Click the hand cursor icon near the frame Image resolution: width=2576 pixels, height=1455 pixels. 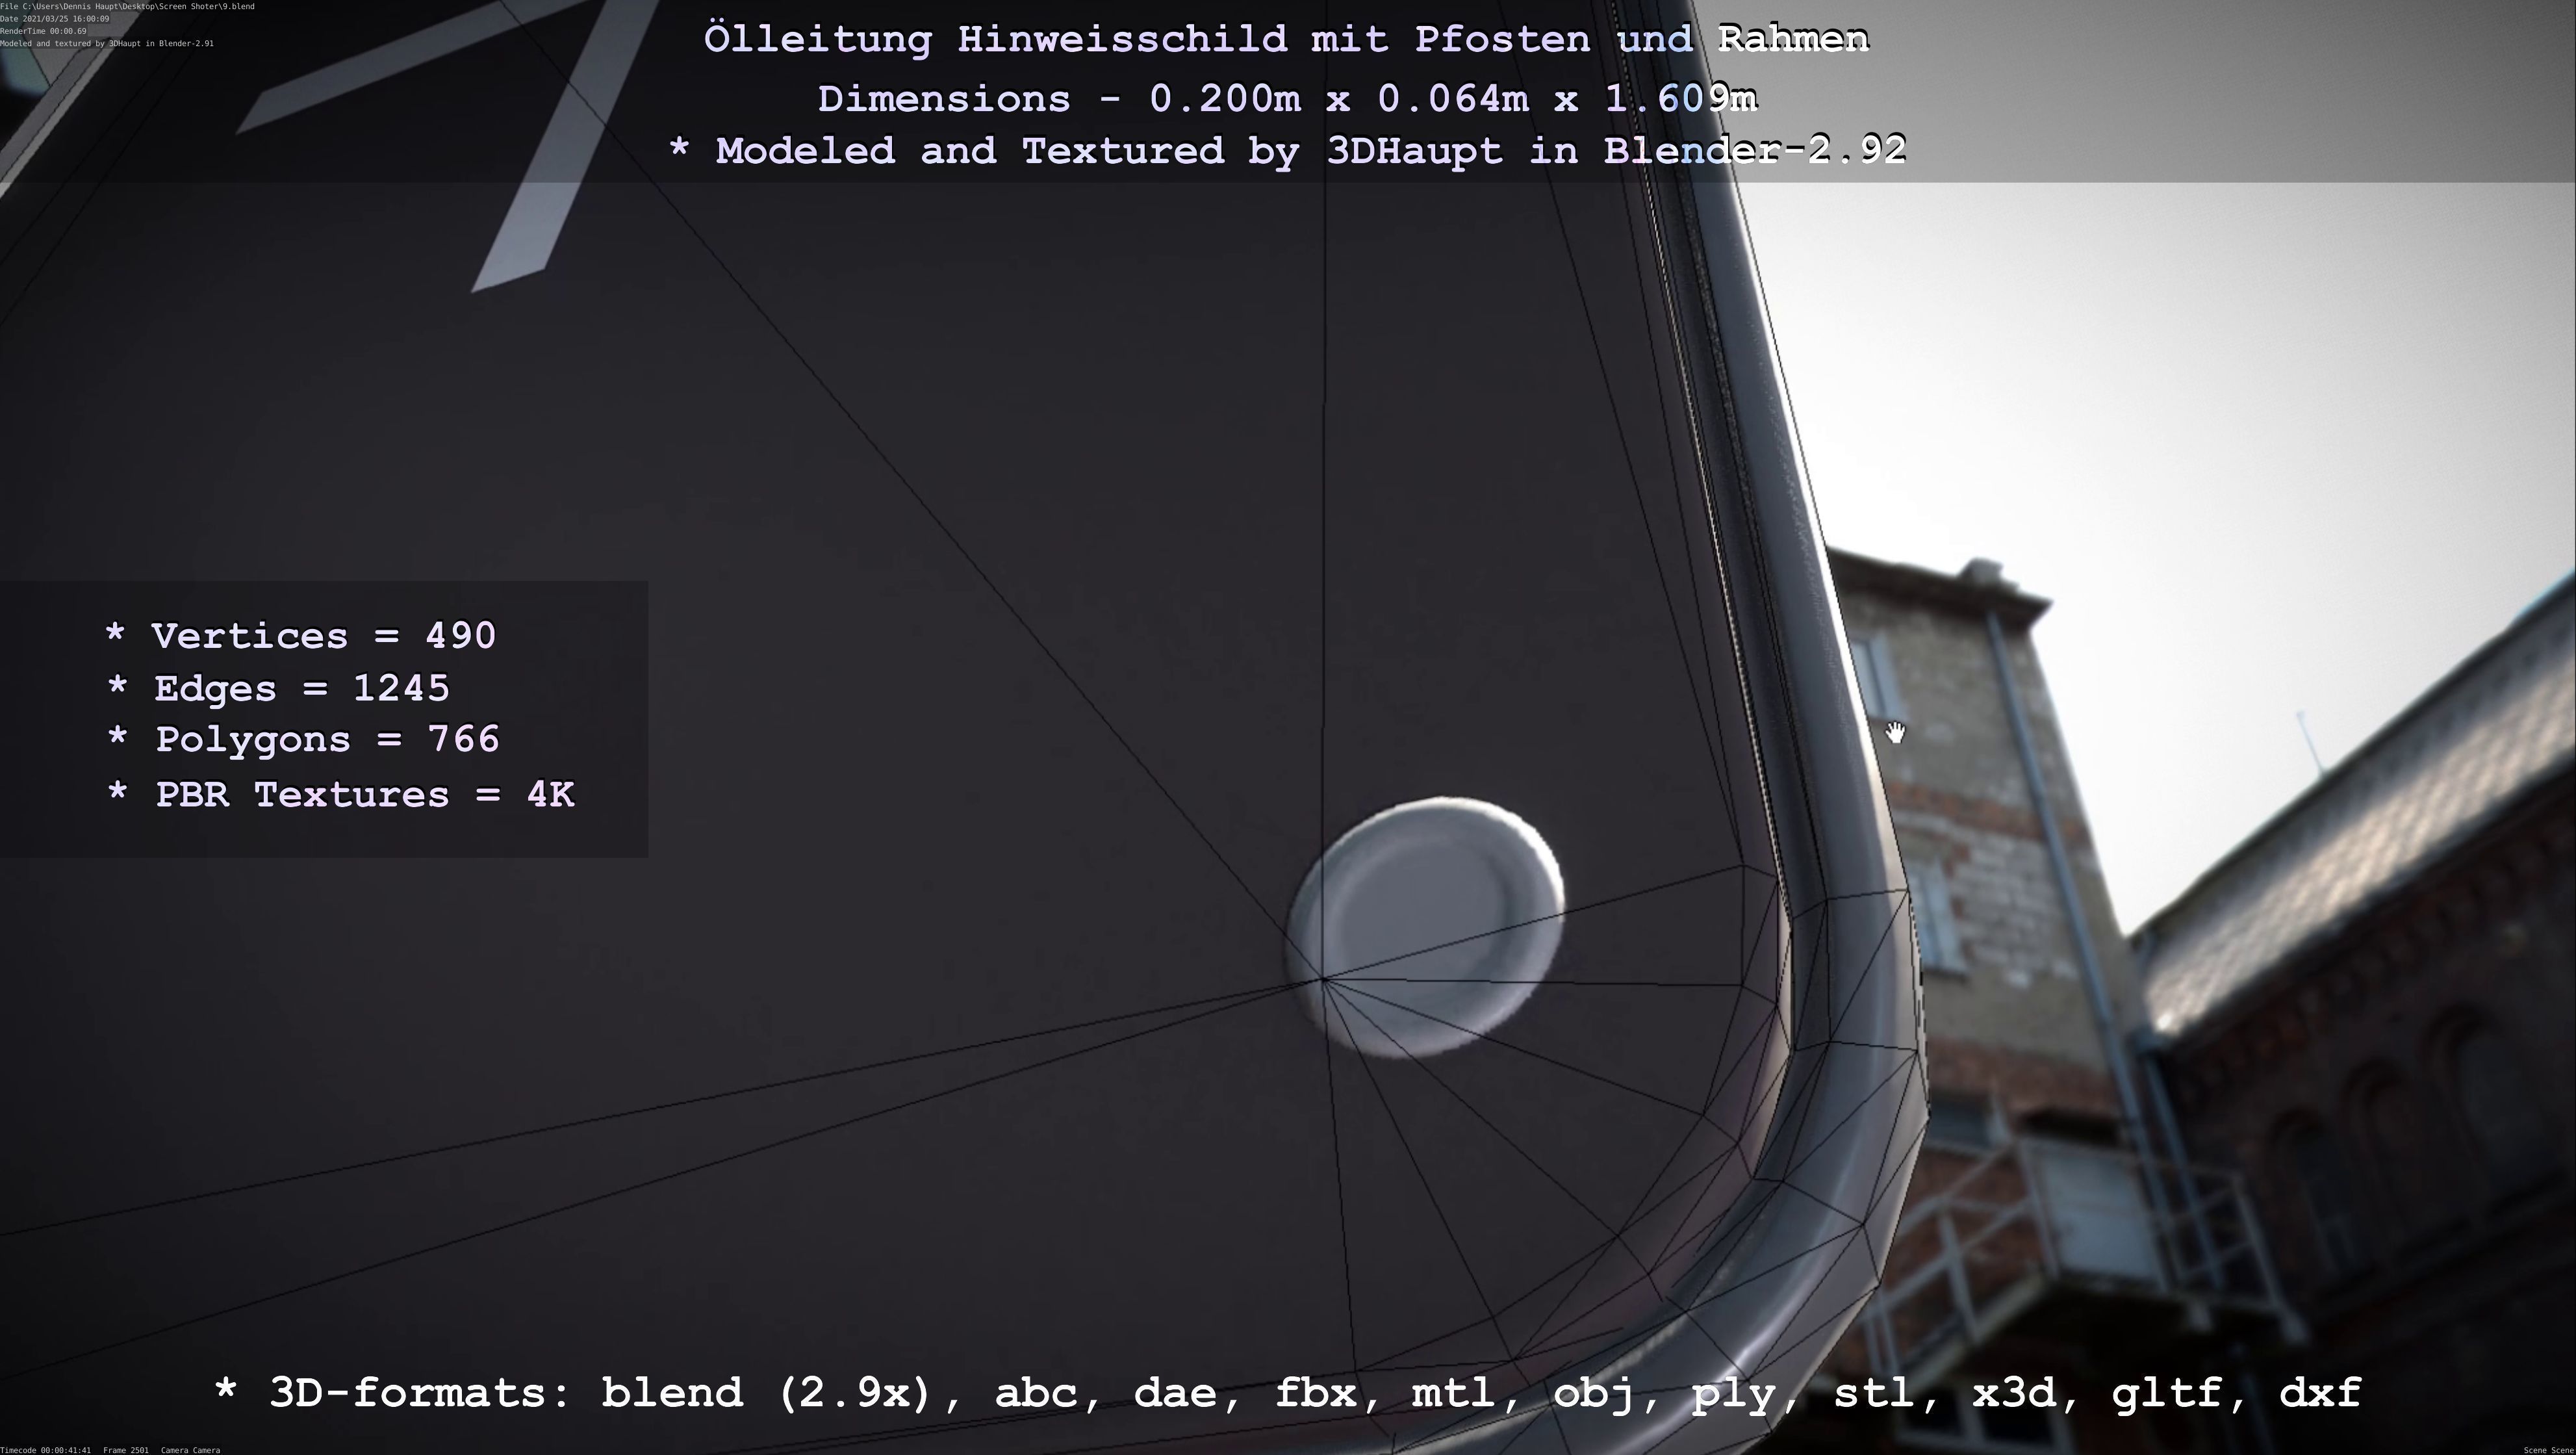[x=1895, y=733]
